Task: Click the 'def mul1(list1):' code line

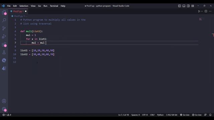Action: tap(31, 31)
